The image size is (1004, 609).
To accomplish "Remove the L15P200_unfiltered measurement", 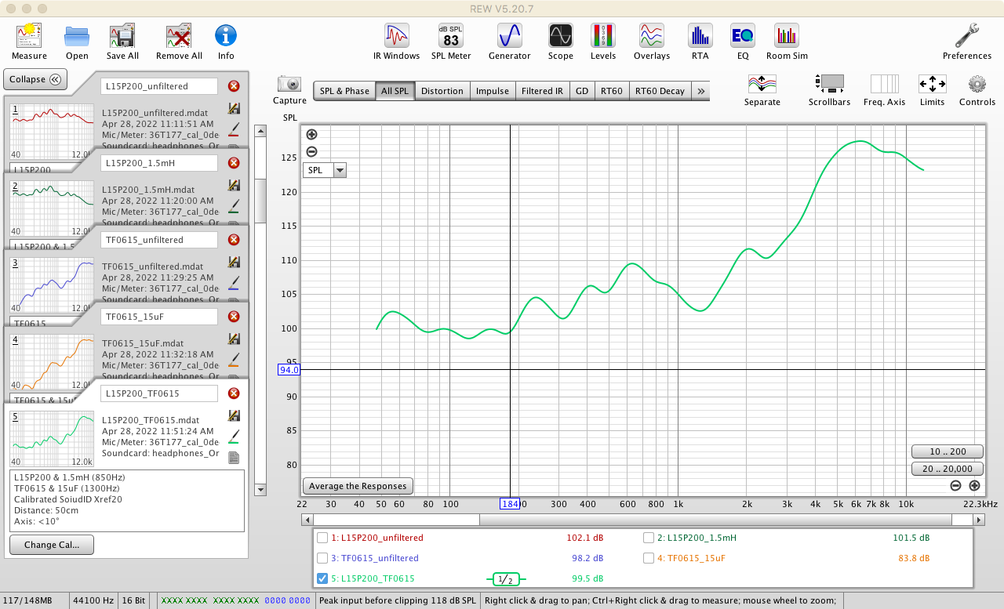I will (234, 86).
